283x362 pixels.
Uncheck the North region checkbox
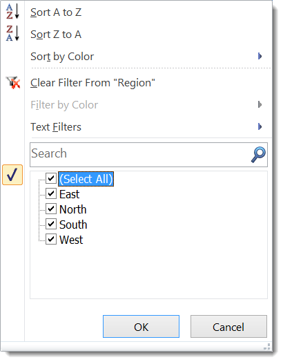coord(51,209)
